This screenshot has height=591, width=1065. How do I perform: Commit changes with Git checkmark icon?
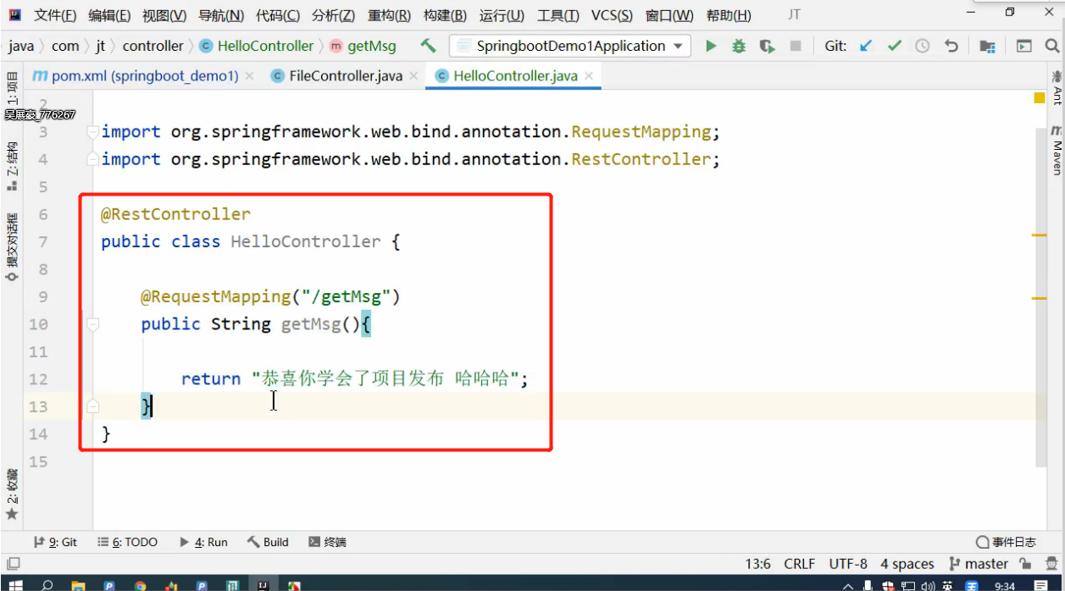[895, 46]
